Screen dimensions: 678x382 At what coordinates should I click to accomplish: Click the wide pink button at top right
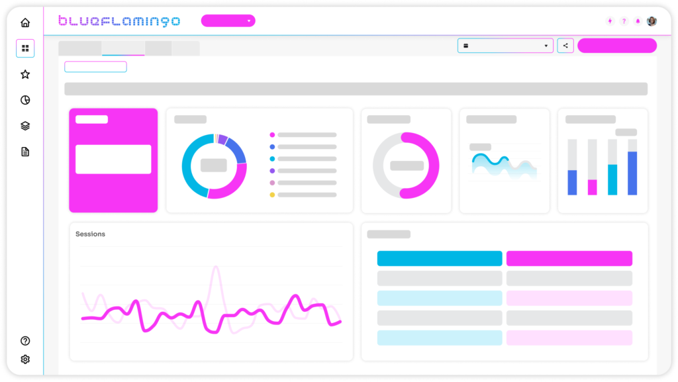tap(616, 46)
